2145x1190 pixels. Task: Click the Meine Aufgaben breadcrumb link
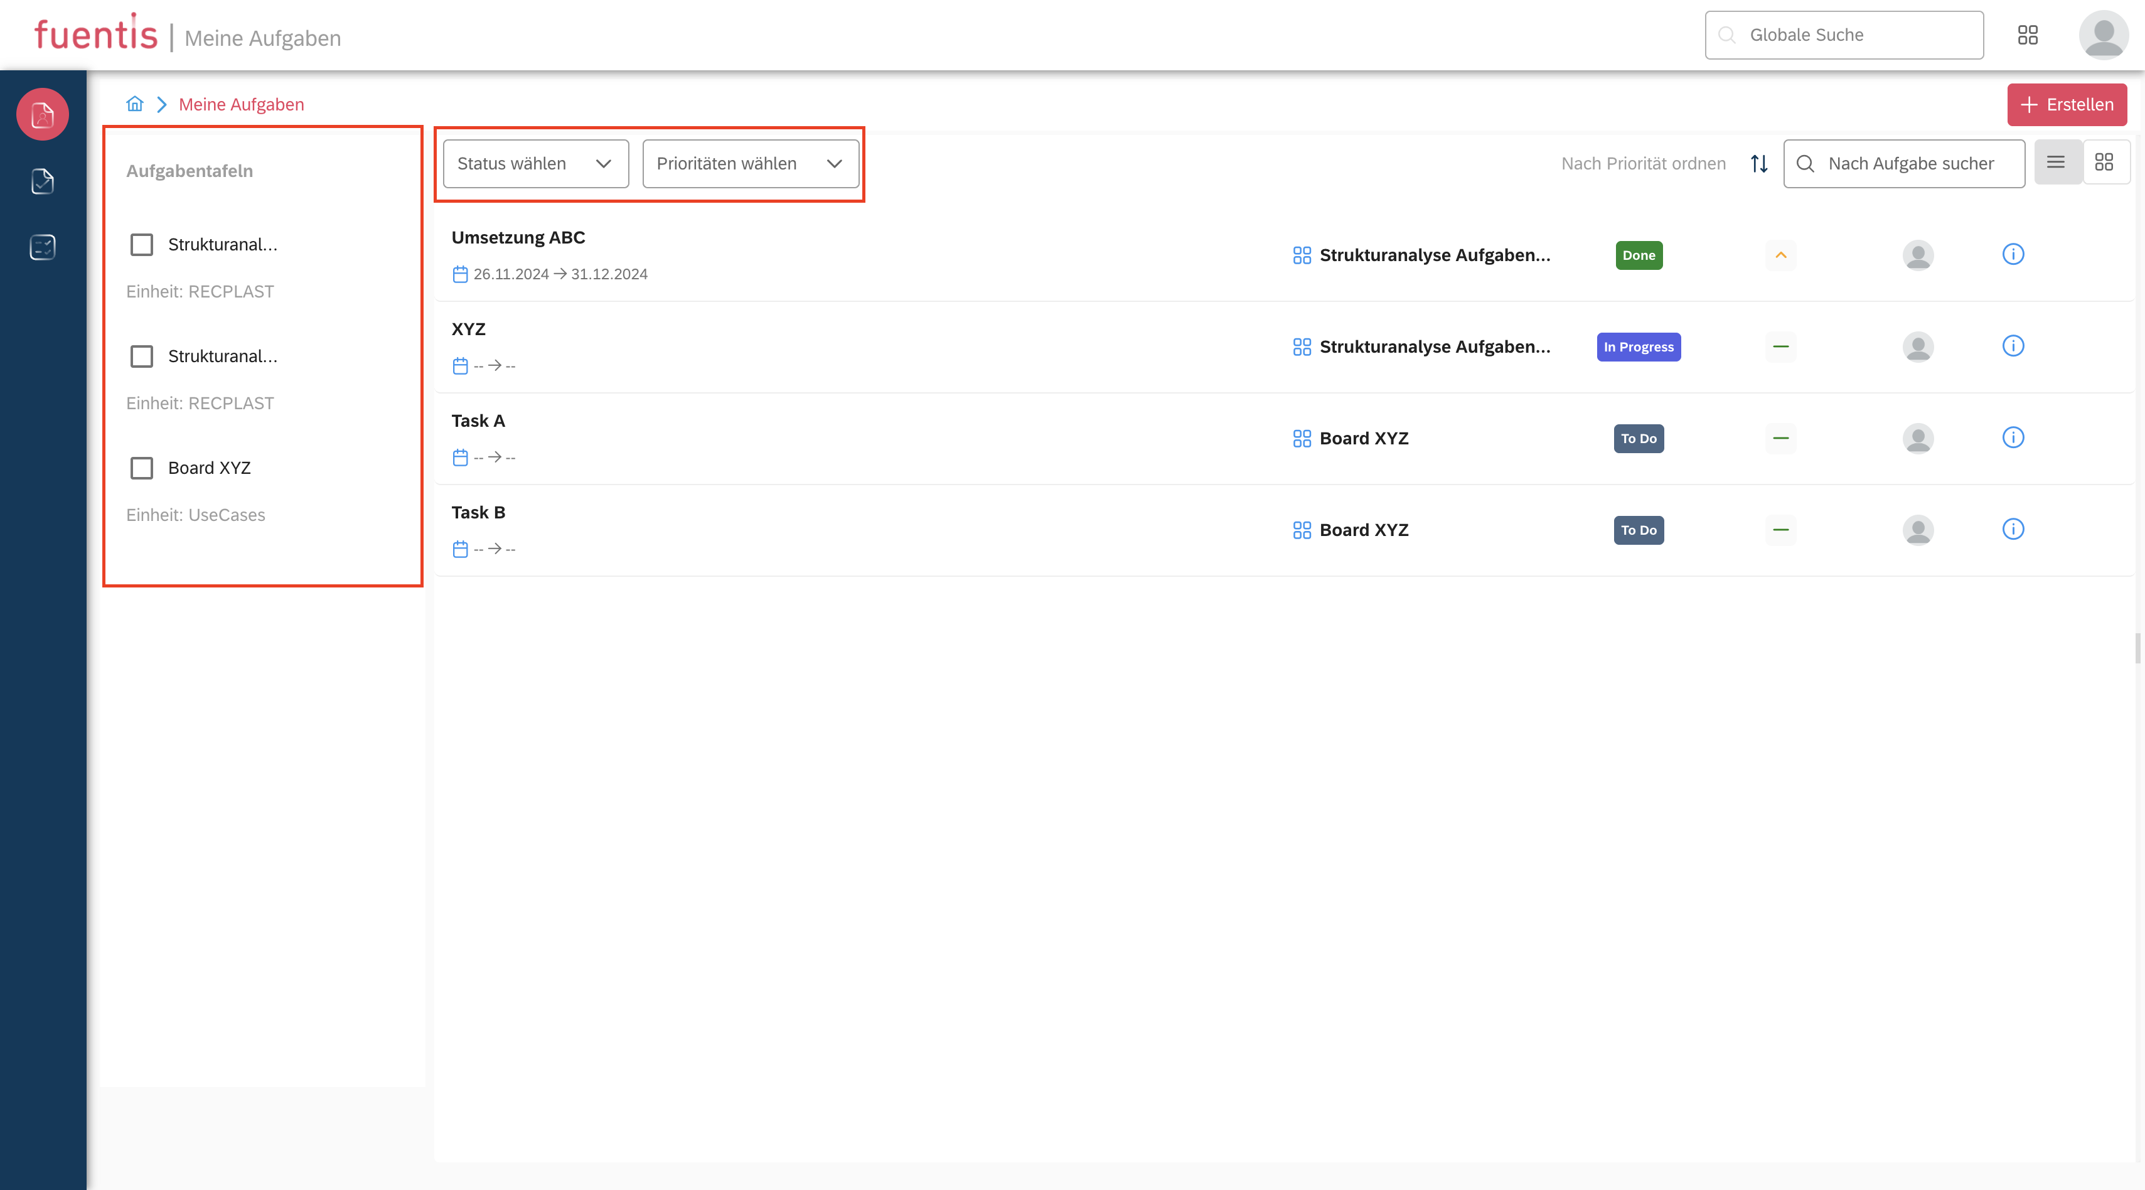pyautogui.click(x=240, y=104)
